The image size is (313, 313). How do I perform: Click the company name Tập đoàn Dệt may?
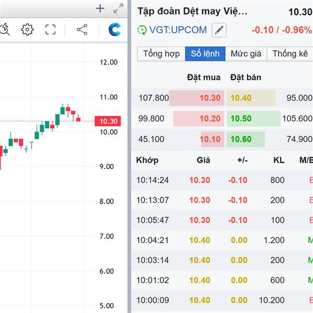coord(192,11)
